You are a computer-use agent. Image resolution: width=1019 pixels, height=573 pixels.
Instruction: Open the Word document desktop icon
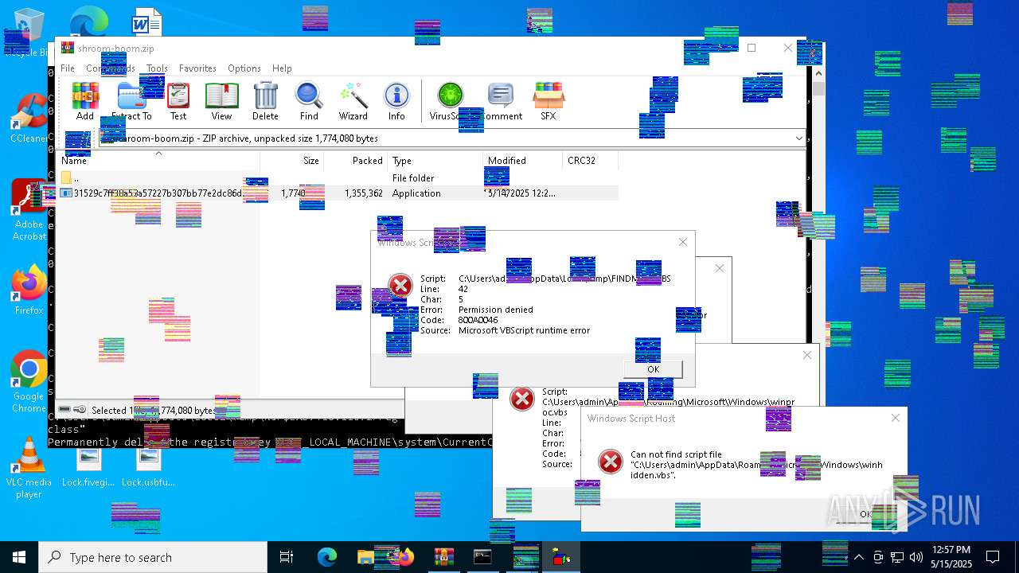pyautogui.click(x=147, y=22)
